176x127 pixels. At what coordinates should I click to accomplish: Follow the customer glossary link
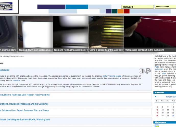point(17,80)
